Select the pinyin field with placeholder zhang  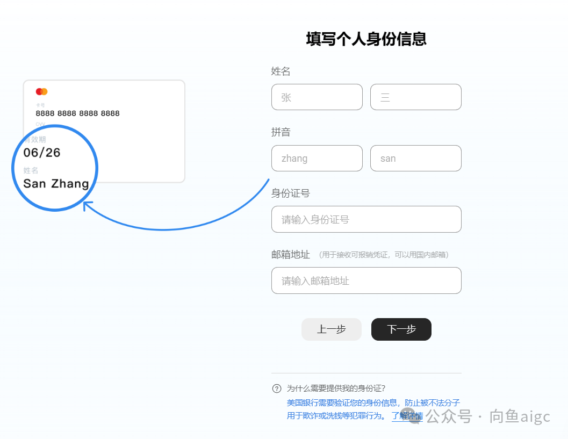(x=317, y=159)
